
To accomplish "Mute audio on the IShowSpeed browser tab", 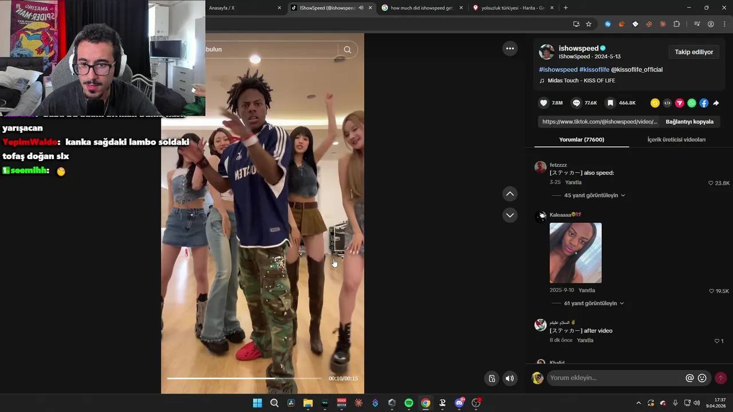I will (361, 8).
